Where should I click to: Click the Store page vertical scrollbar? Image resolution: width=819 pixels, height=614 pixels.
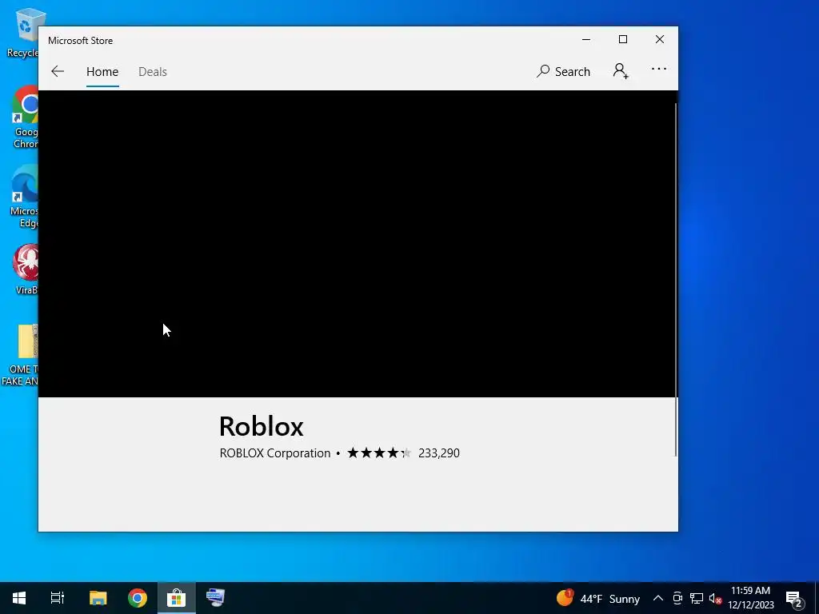click(x=676, y=279)
